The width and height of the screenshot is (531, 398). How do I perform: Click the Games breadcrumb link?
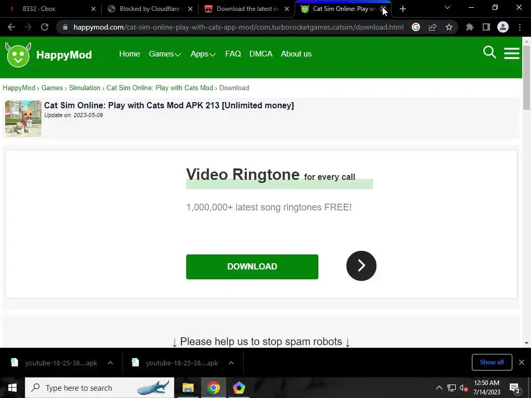click(52, 88)
